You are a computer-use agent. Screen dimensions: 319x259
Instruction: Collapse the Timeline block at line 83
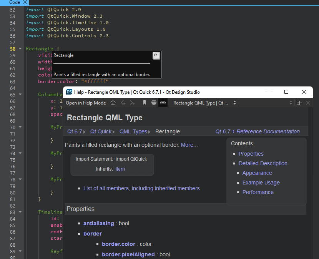(20, 212)
